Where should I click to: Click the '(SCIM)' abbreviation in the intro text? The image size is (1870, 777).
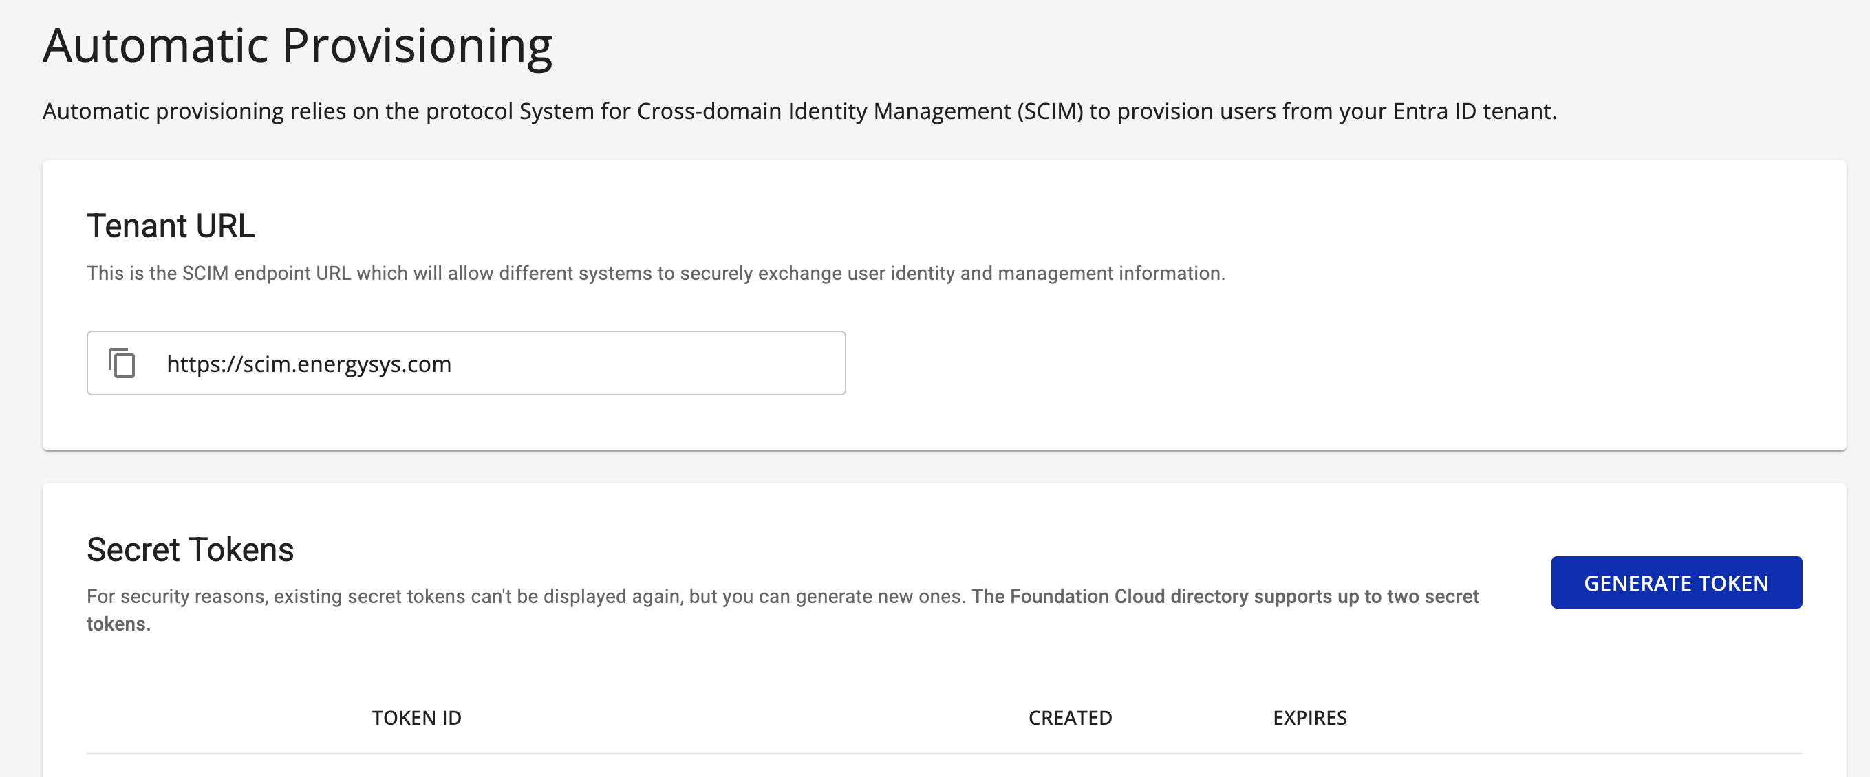[1050, 111]
